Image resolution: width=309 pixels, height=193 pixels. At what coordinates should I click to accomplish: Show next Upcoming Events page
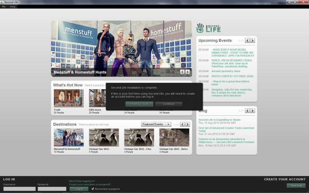coord(253,41)
